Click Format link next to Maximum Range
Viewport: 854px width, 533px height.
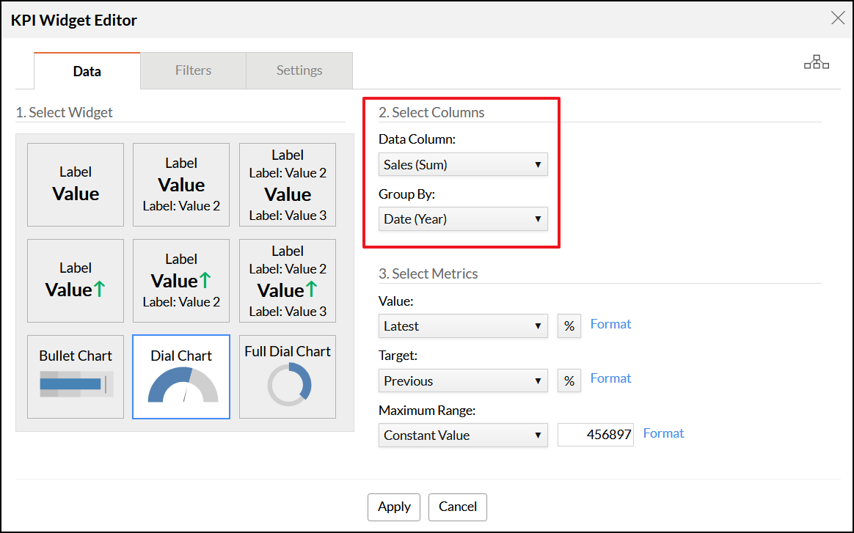pos(663,433)
